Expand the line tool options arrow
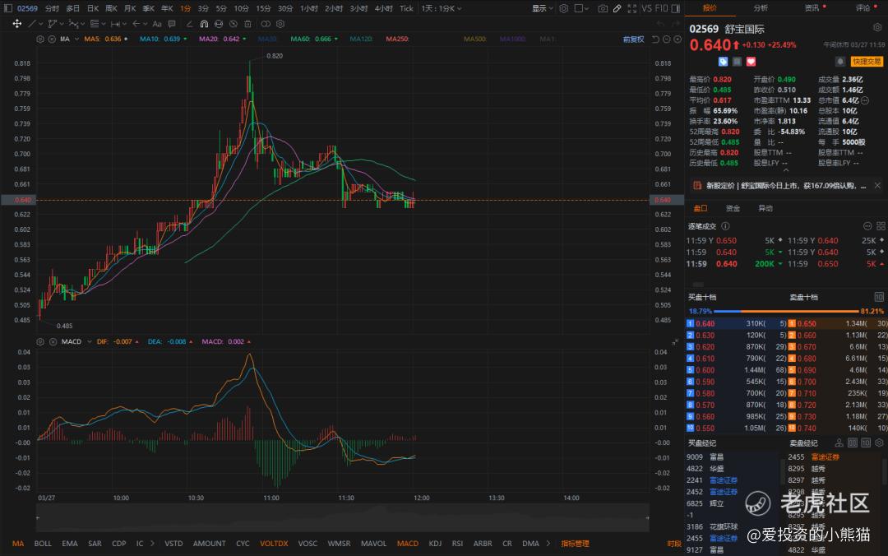Screen dimensions: 888x556 pos(40,24)
